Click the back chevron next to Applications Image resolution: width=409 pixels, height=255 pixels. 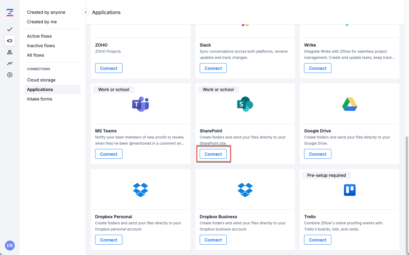tap(85, 12)
